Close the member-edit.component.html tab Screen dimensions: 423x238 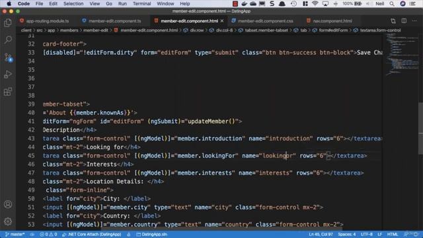coord(222,20)
